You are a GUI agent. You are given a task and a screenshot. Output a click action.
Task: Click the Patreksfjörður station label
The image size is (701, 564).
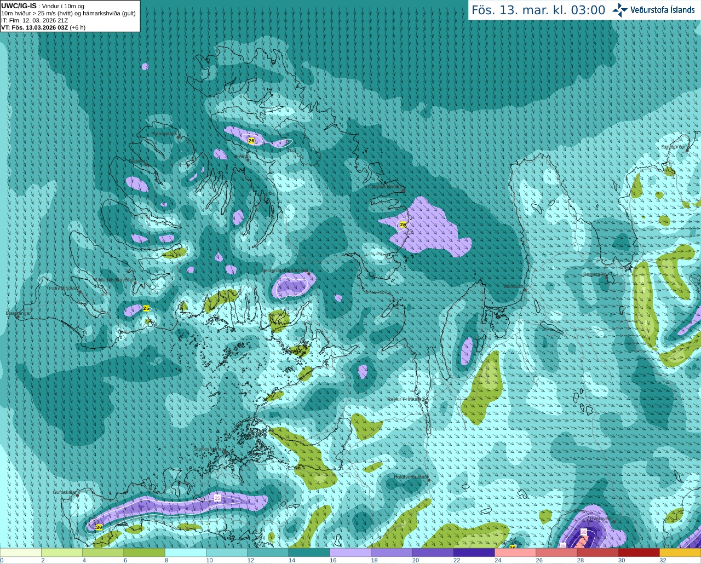tap(64, 289)
